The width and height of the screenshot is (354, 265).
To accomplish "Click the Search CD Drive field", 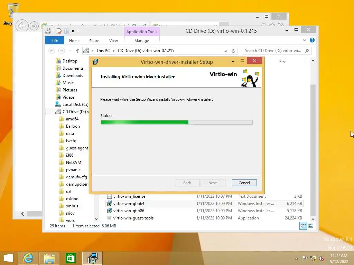I will (x=277, y=51).
